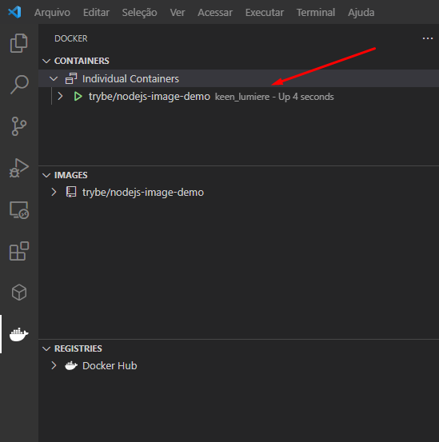Click the green running icon of trybe/nodejs-image-demo container
Image resolution: width=439 pixels, height=442 pixels.
[x=78, y=97]
